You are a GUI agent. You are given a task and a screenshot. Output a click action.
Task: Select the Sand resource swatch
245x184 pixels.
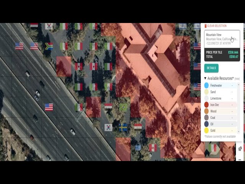(x=206, y=92)
